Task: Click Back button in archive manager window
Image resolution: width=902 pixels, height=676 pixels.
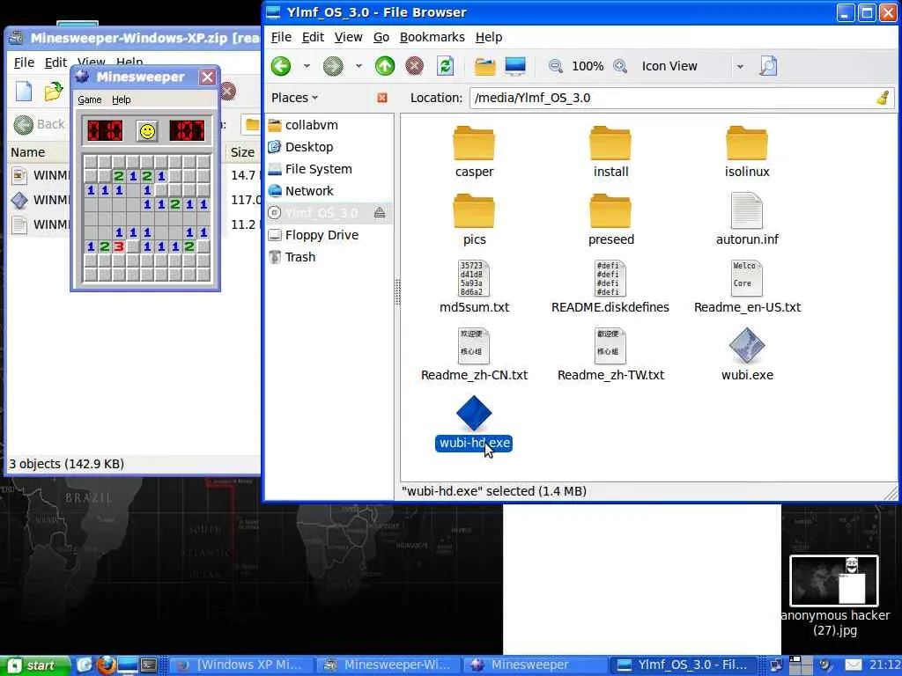Action: click(39, 124)
